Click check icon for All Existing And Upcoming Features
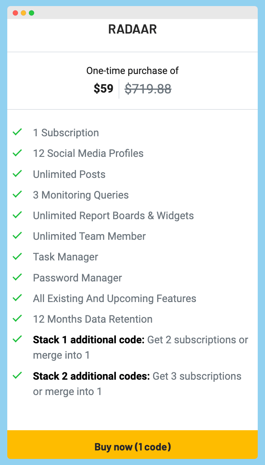The image size is (265, 465). tap(17, 298)
